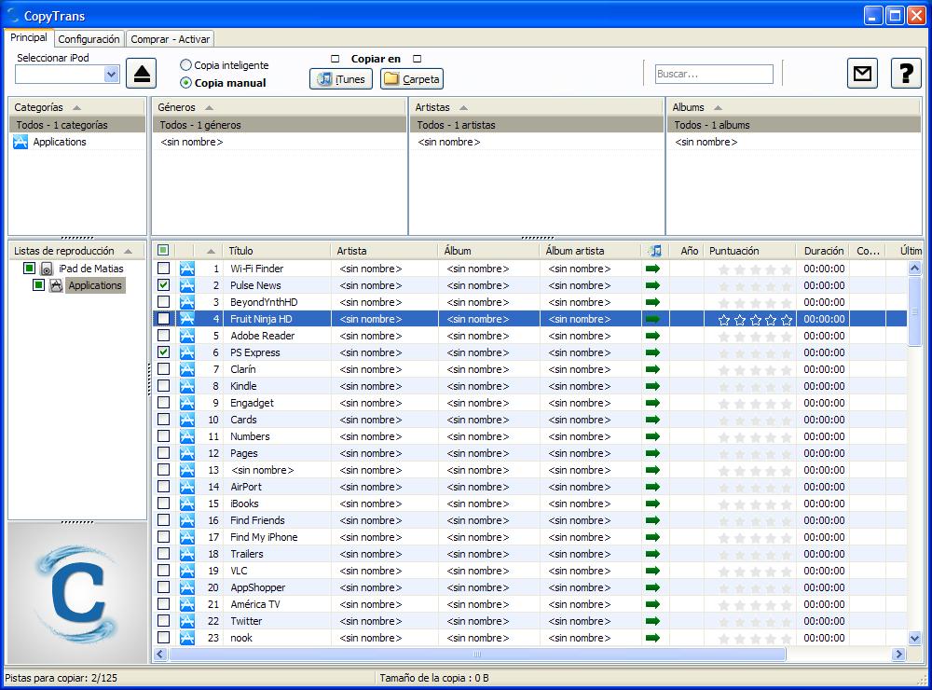Sort by the Título column header
The width and height of the screenshot is (932, 690).
click(x=277, y=251)
